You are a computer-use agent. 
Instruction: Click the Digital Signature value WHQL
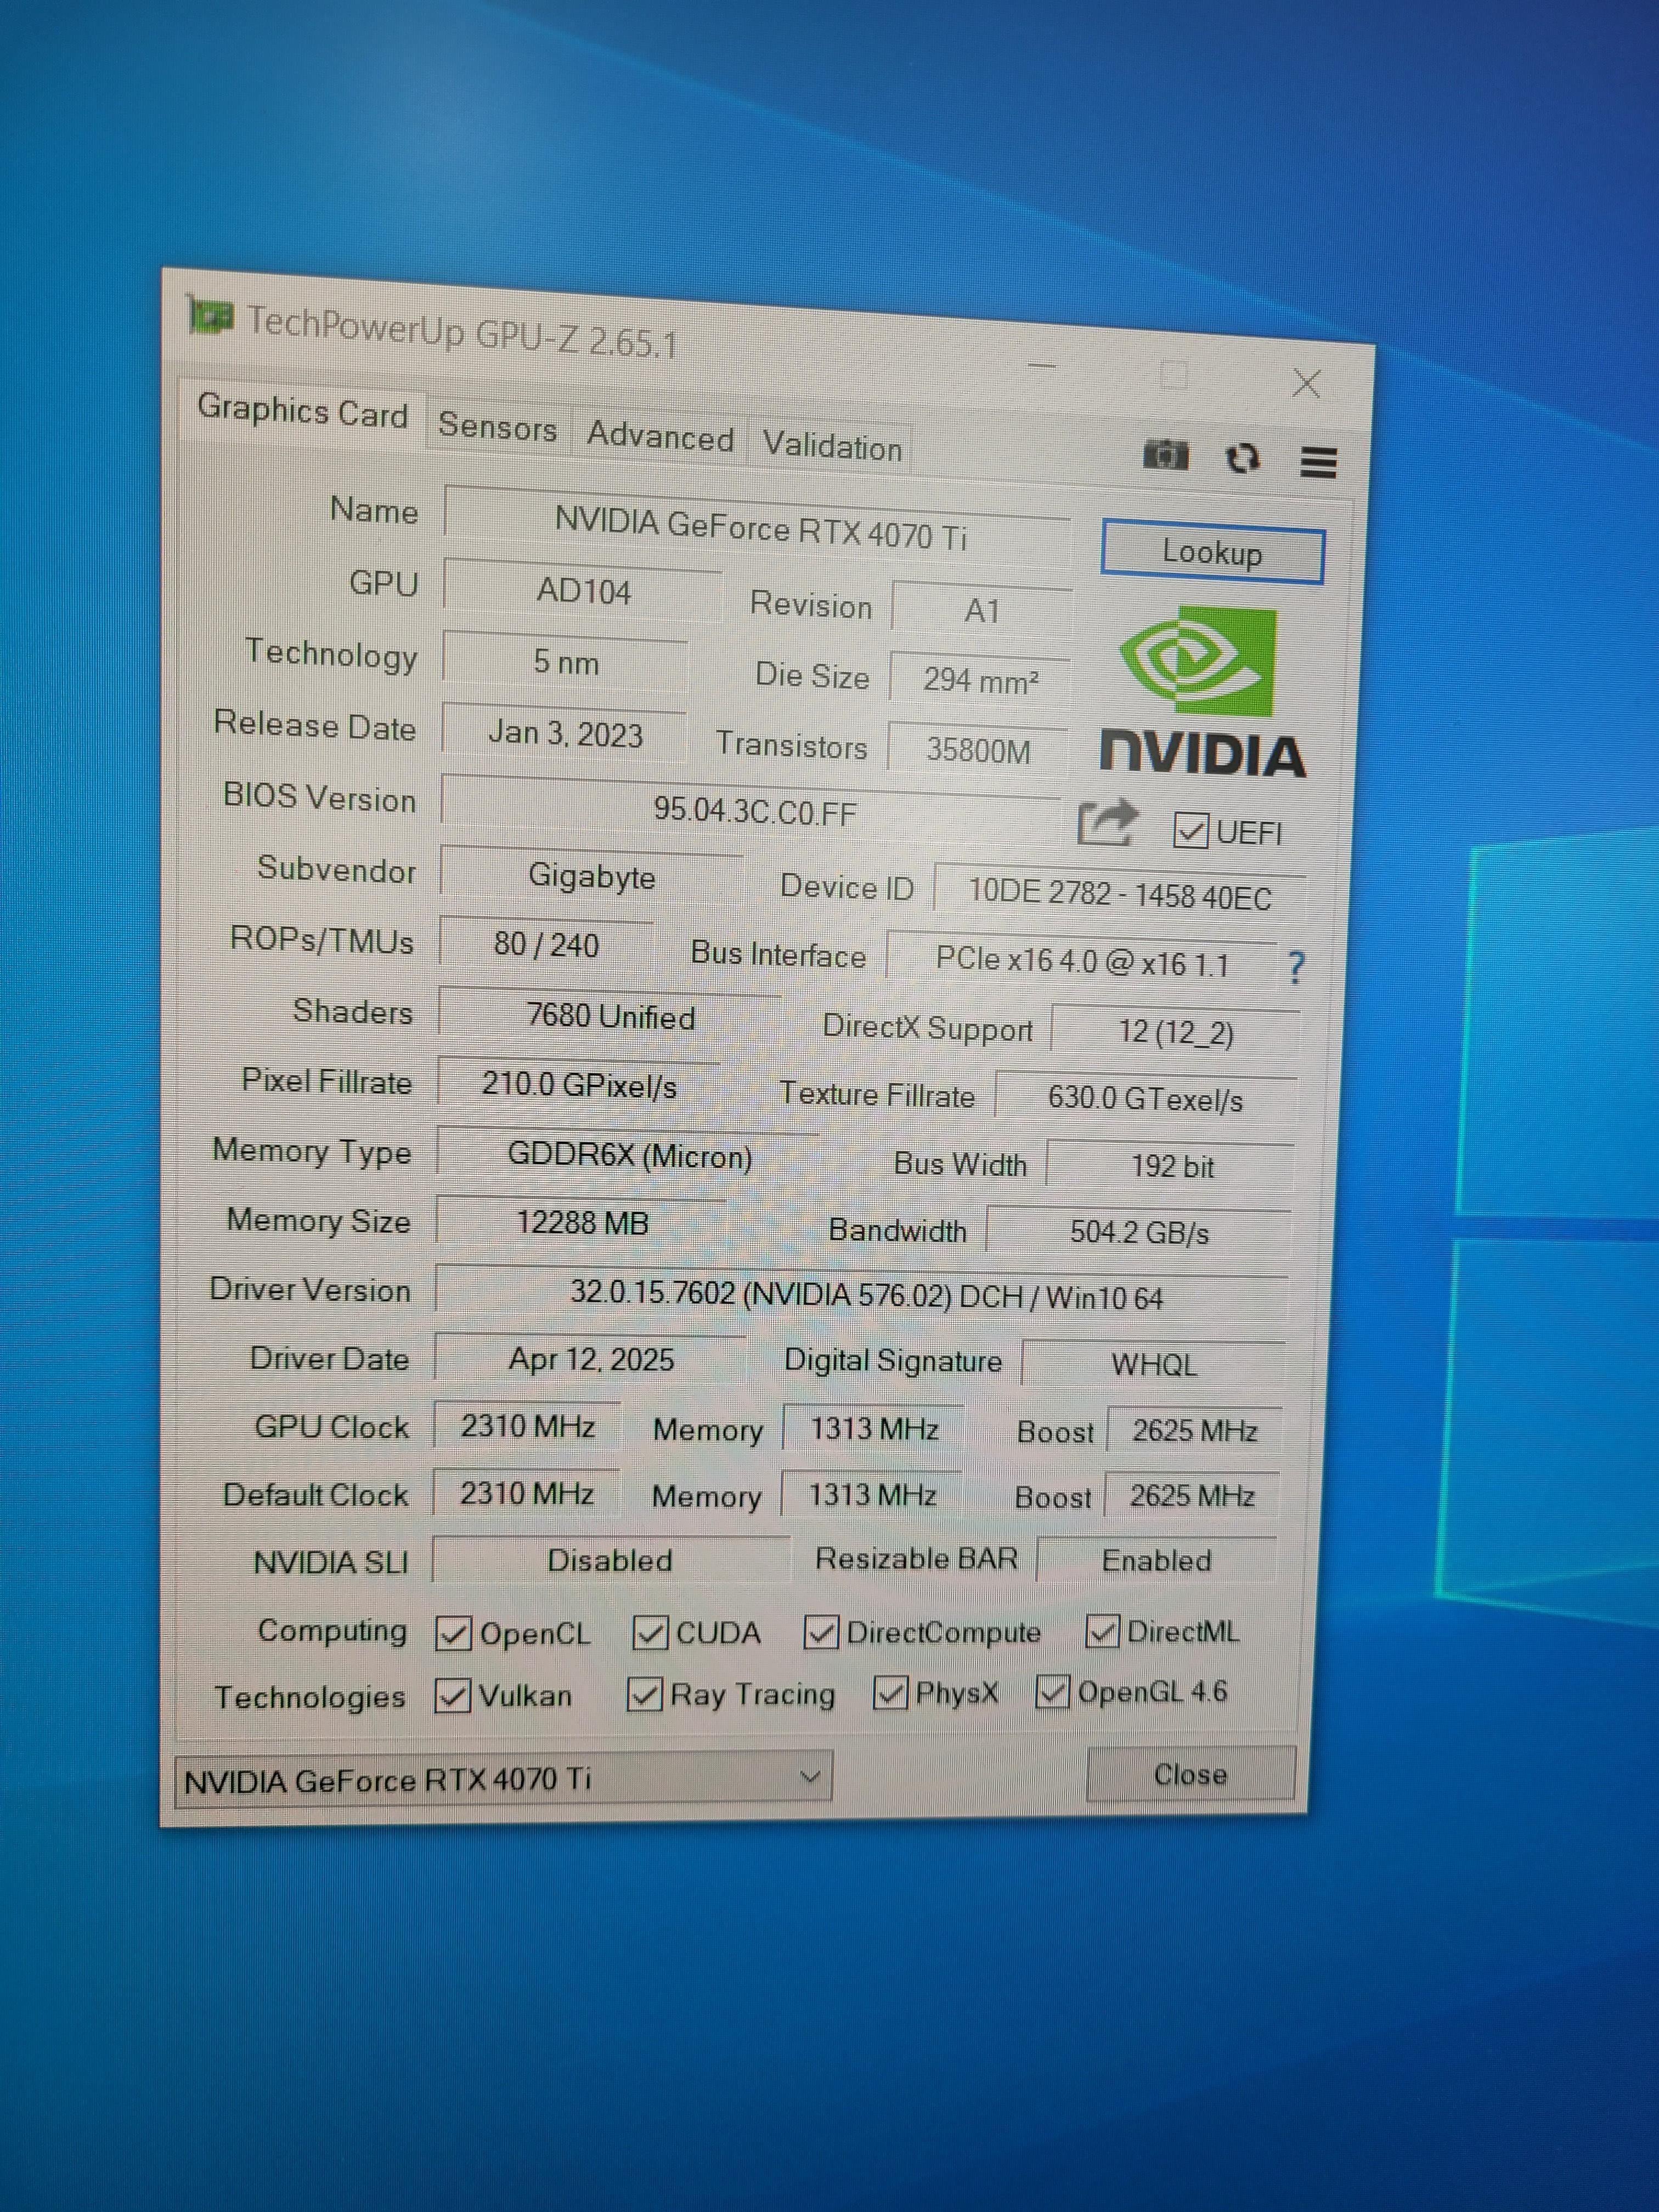[x=1153, y=1365]
